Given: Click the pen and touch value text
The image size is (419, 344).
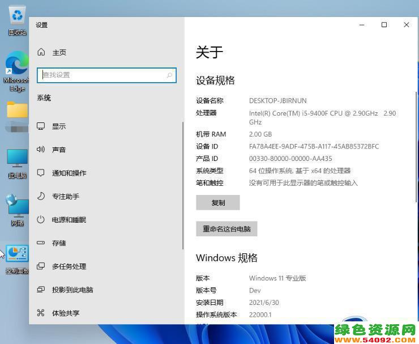Looking at the screenshot, I should tap(303, 183).
